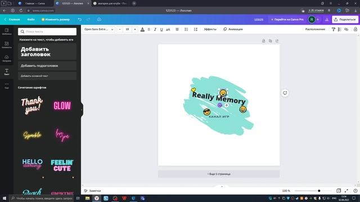
Task: Duplicate the page icon above canvas
Action: [x=270, y=41]
